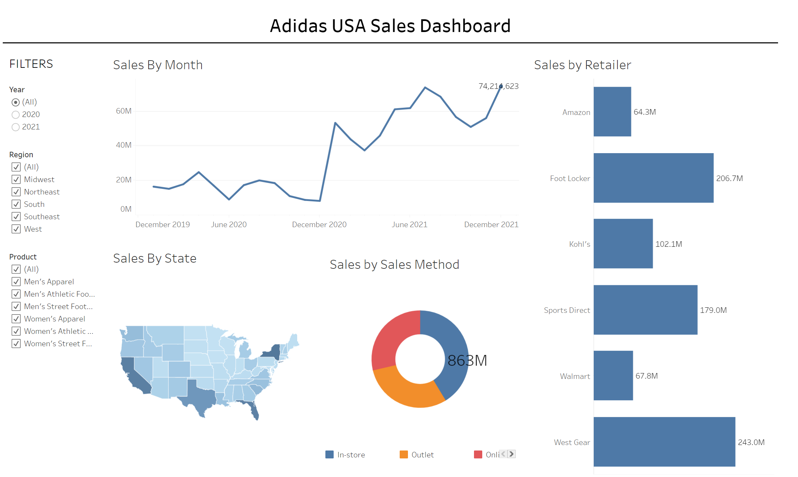Select the 2021 year radio button
The width and height of the screenshot is (798, 477).
pos(15,127)
